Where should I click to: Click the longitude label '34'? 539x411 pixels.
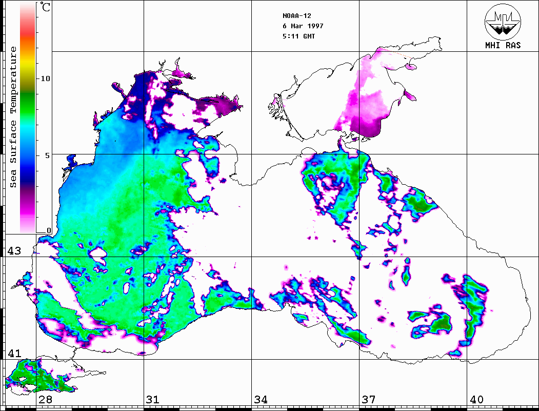coord(261,400)
